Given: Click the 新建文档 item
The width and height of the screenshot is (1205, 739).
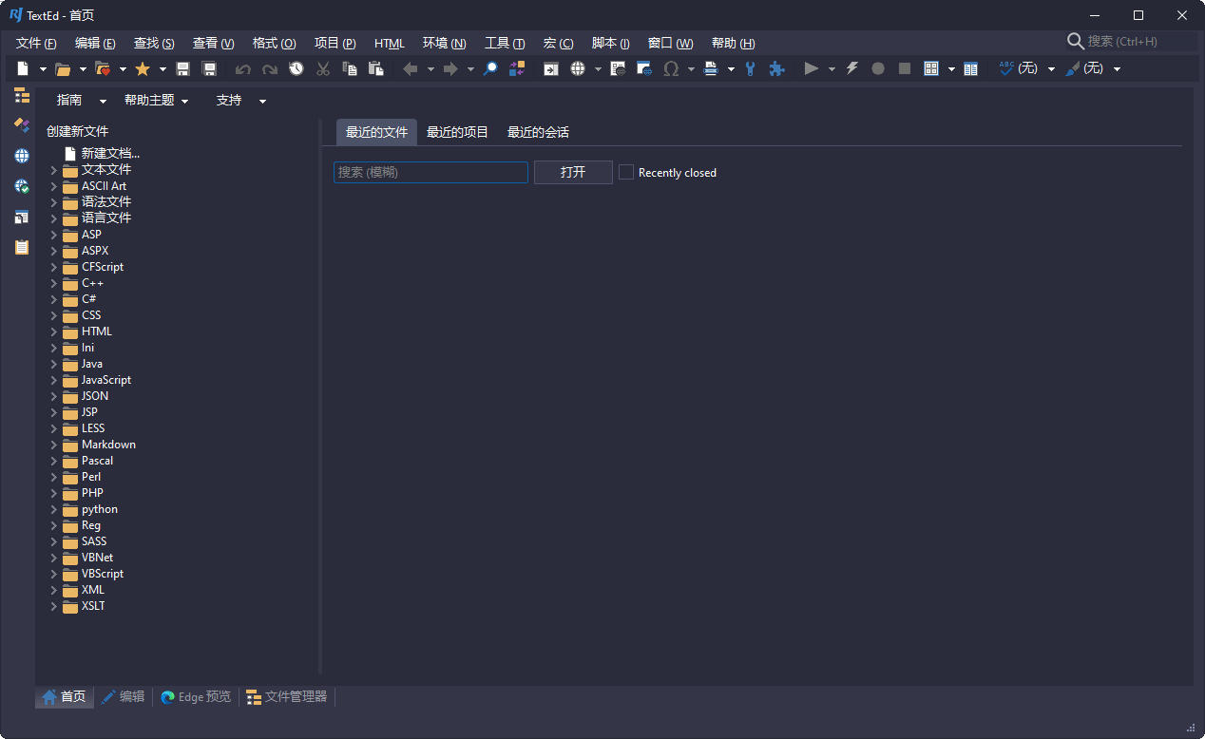Looking at the screenshot, I should tap(110, 153).
